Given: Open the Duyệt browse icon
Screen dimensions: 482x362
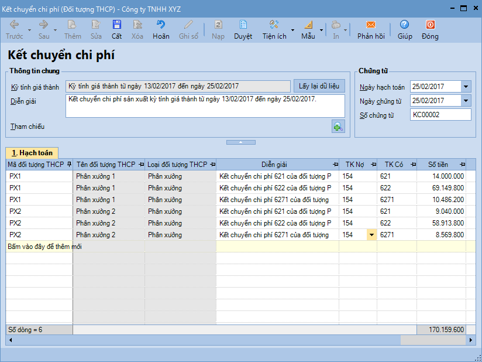Looking at the screenshot, I should pyautogui.click(x=243, y=25).
